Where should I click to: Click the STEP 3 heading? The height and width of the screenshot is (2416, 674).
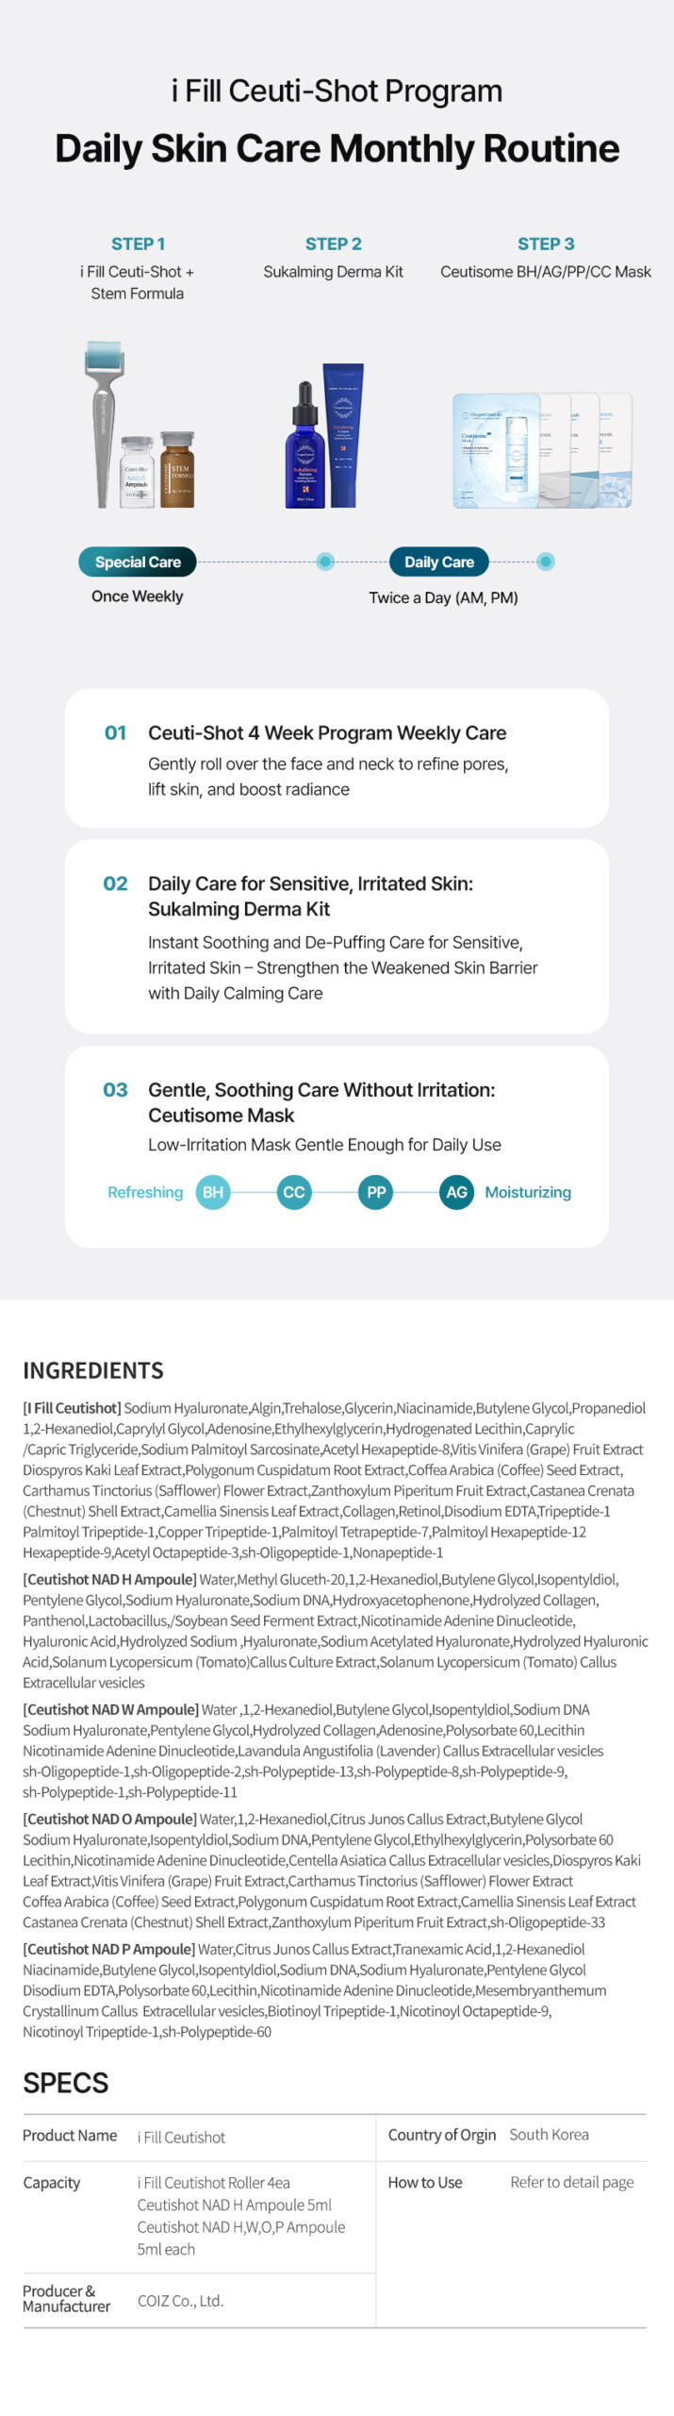coord(546,243)
